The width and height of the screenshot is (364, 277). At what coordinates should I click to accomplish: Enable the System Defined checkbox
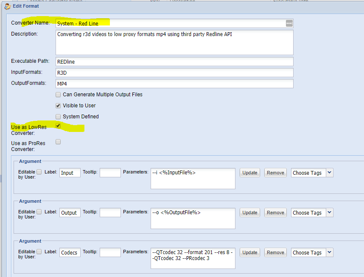58,117
